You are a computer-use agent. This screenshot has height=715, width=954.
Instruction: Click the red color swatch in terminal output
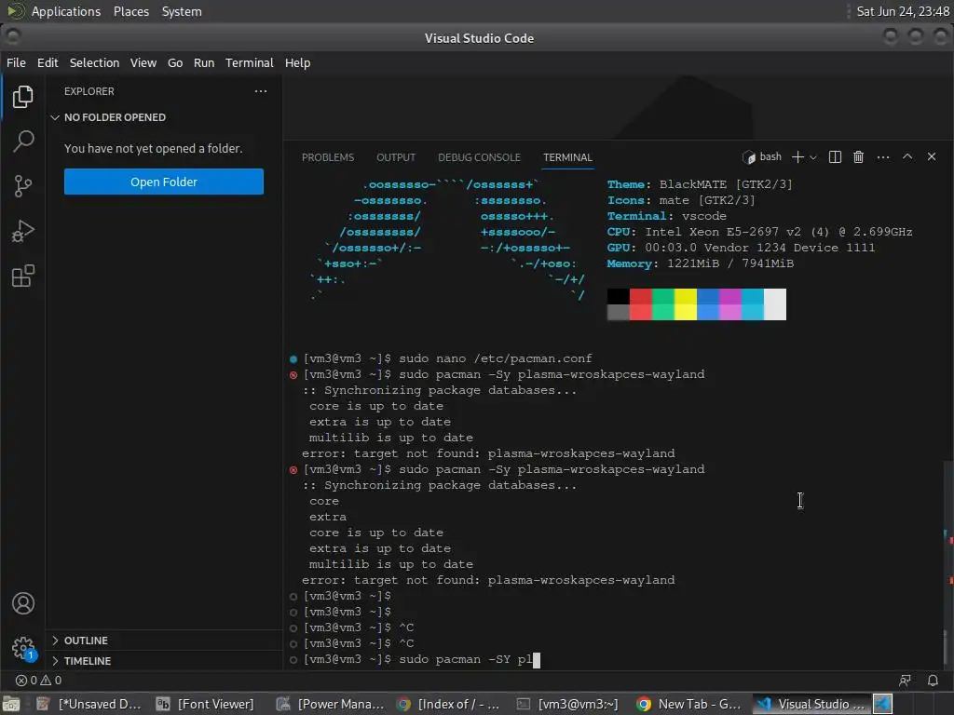pos(640,304)
